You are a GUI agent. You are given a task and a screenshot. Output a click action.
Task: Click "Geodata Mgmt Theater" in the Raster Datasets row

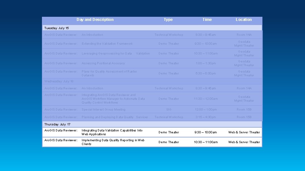point(244,73)
